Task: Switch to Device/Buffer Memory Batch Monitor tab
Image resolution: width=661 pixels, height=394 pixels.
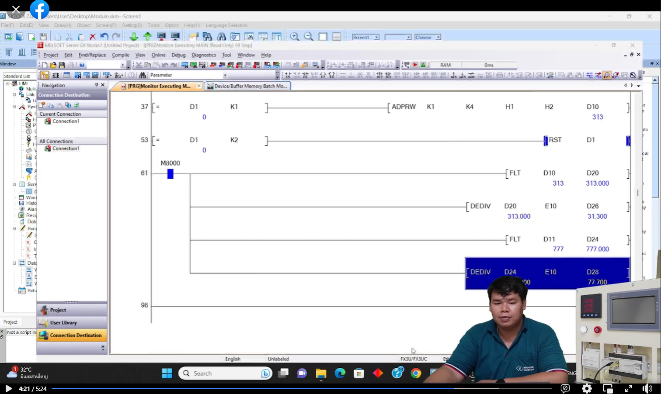Action: (x=247, y=86)
